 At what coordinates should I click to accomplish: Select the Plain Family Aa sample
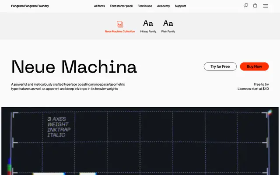168,23
